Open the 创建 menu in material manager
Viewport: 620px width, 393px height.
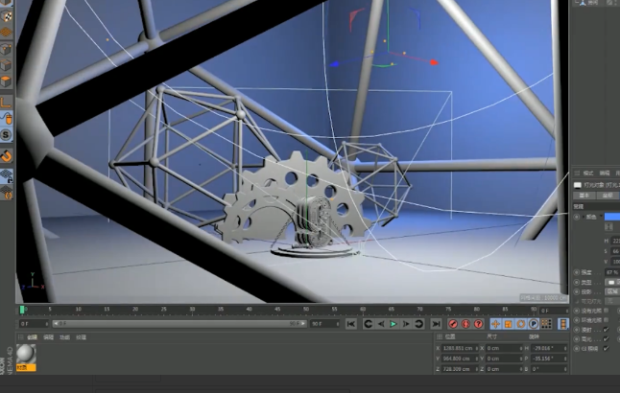[x=32, y=337]
